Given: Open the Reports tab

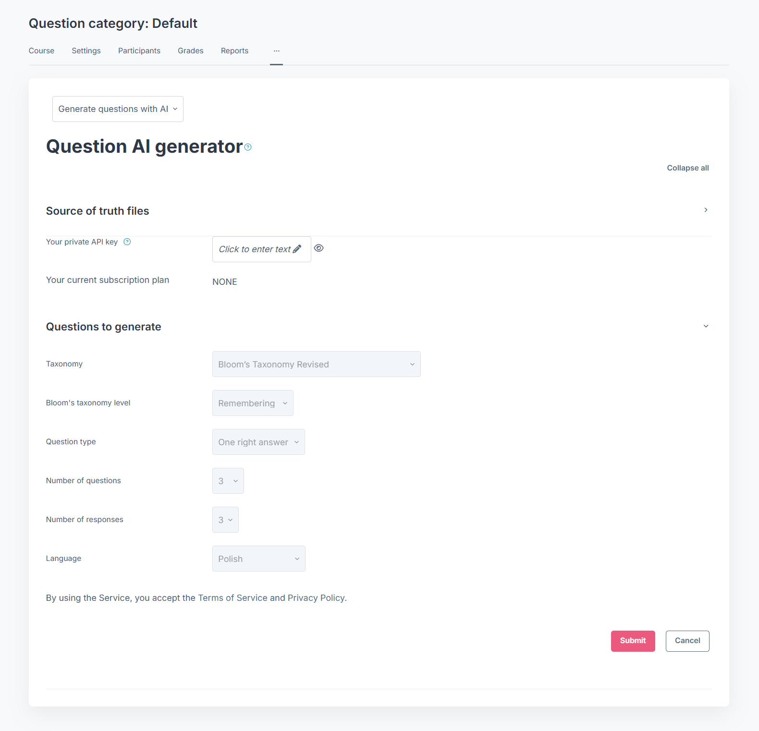Looking at the screenshot, I should pyautogui.click(x=234, y=51).
